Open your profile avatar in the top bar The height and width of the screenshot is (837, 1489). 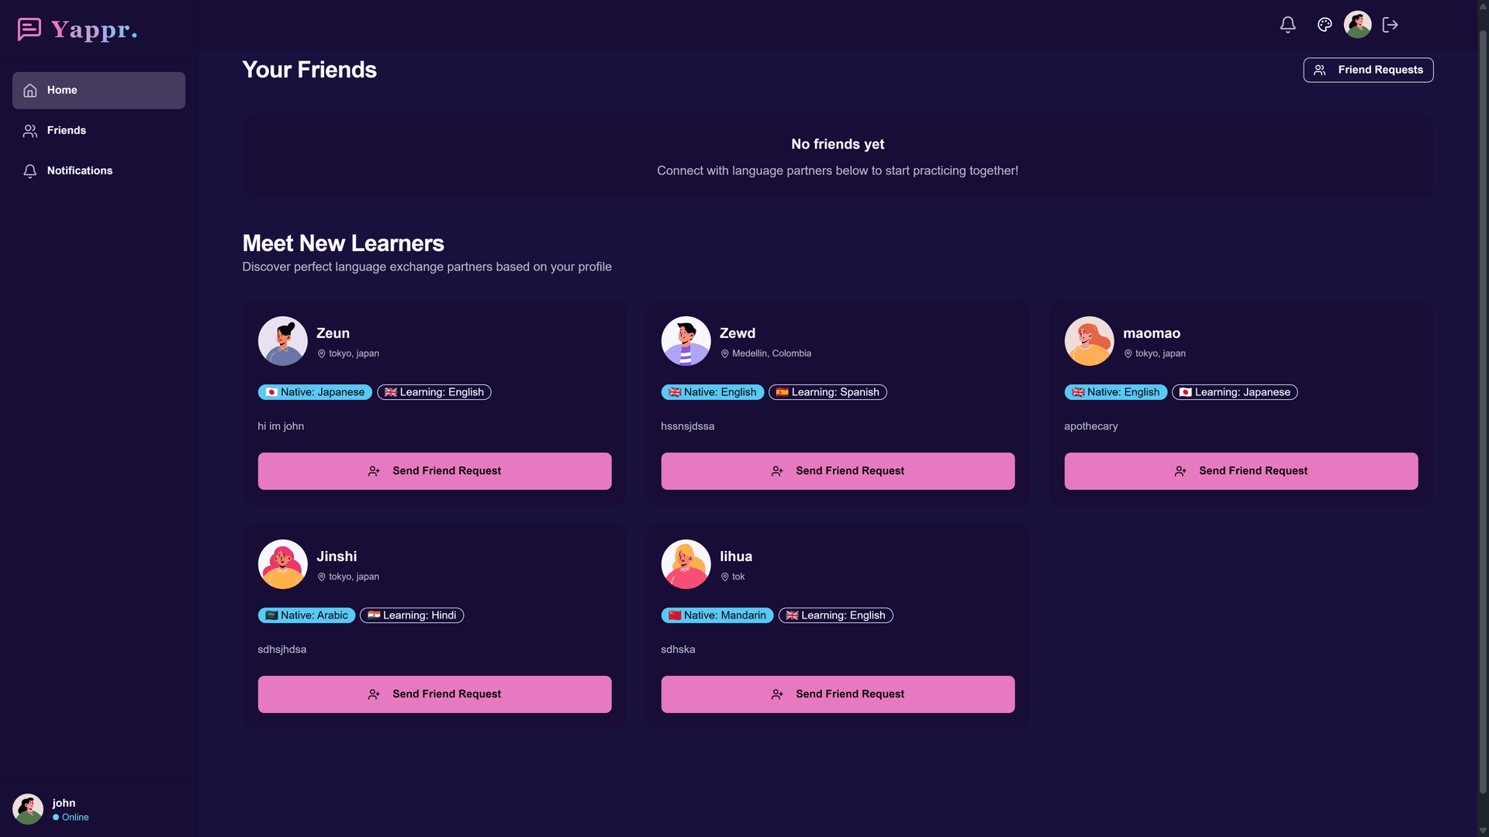tap(1358, 24)
